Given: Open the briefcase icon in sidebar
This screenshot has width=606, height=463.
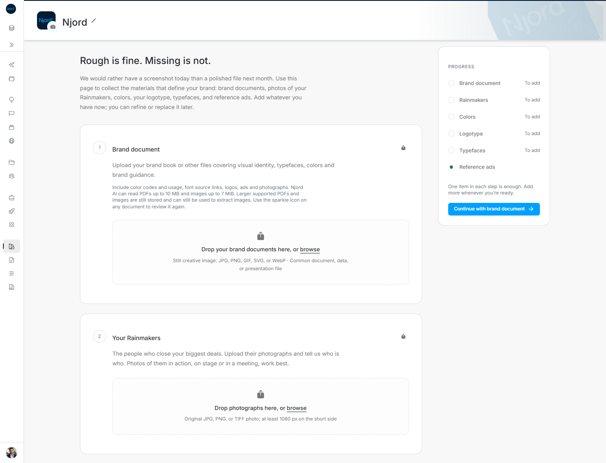Looking at the screenshot, I should click(11, 197).
